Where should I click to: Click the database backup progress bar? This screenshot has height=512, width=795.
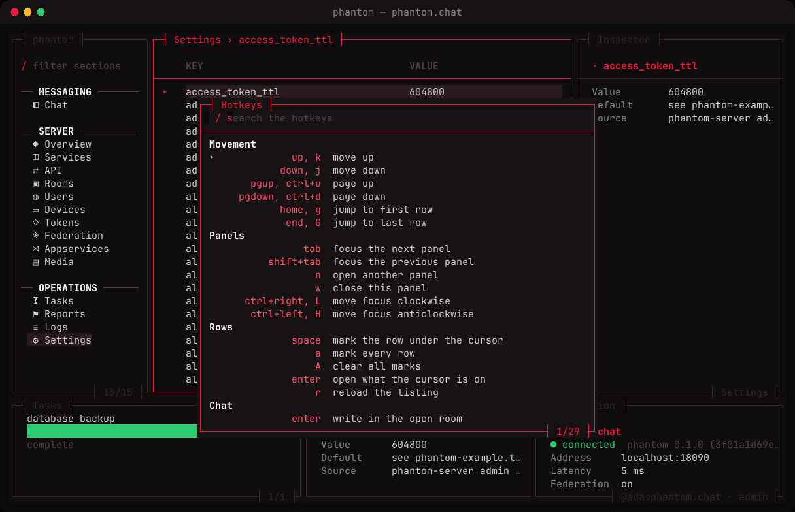(x=112, y=431)
